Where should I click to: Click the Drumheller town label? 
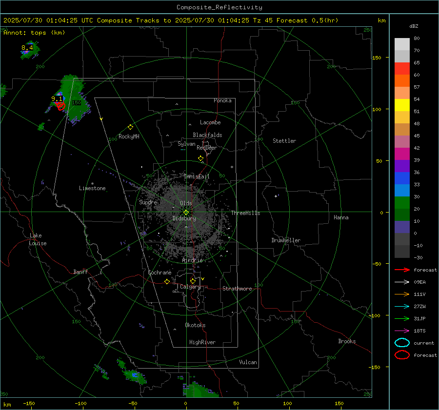286,240
